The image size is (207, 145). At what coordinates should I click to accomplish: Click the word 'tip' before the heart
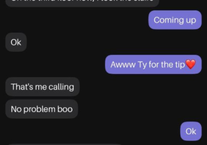(180, 65)
